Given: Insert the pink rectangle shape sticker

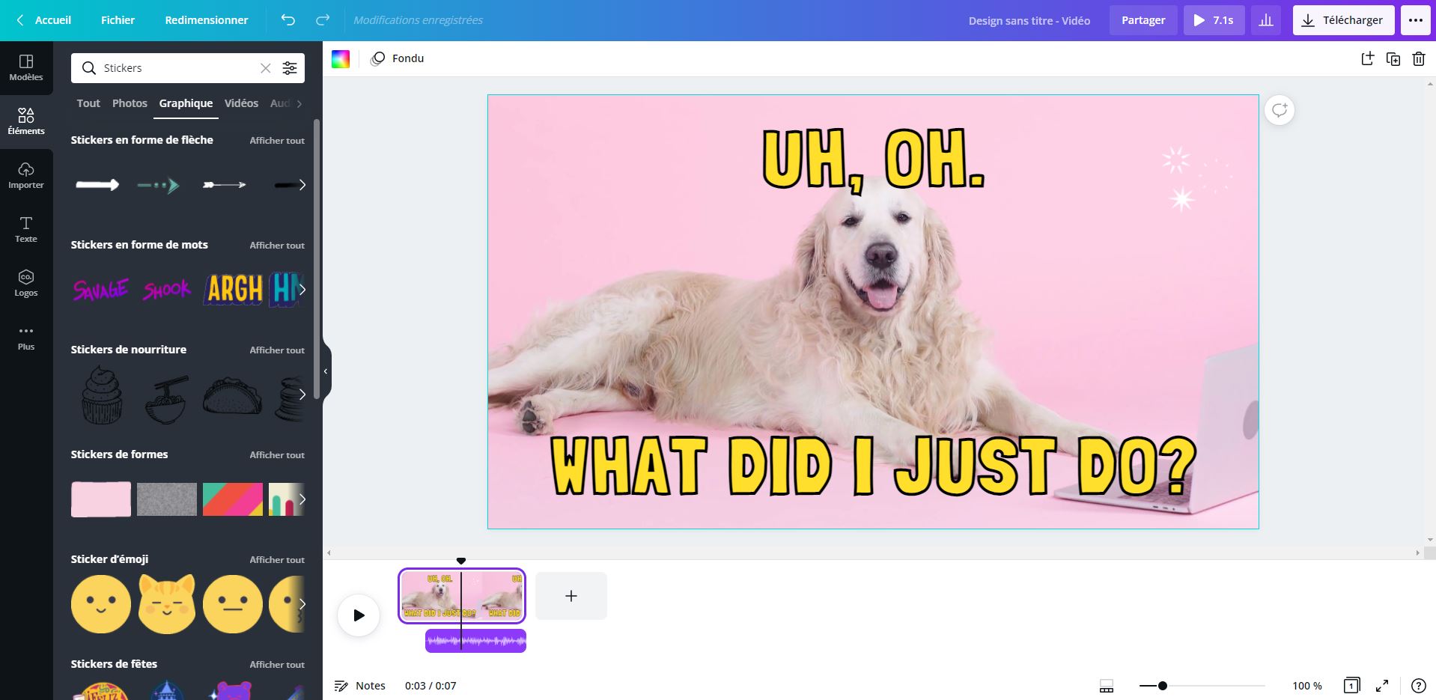Looking at the screenshot, I should point(101,499).
